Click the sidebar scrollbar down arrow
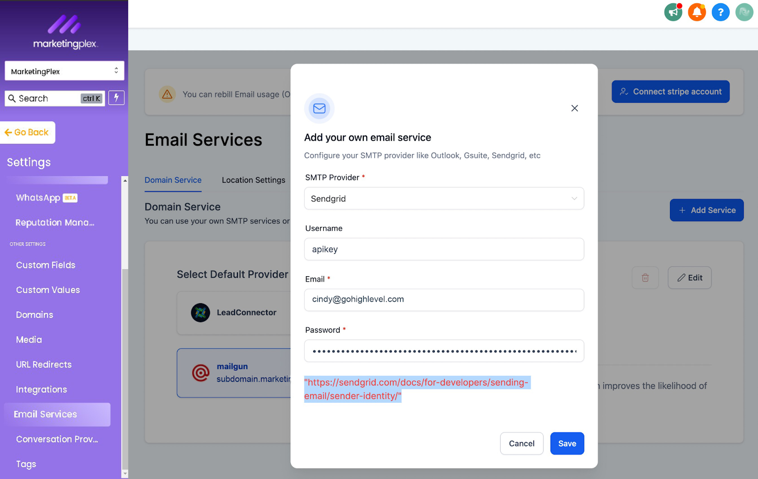This screenshot has width=758, height=479. point(125,473)
